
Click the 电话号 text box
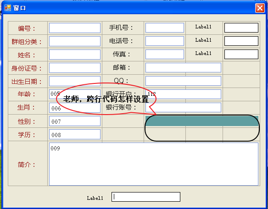[x=165, y=41]
